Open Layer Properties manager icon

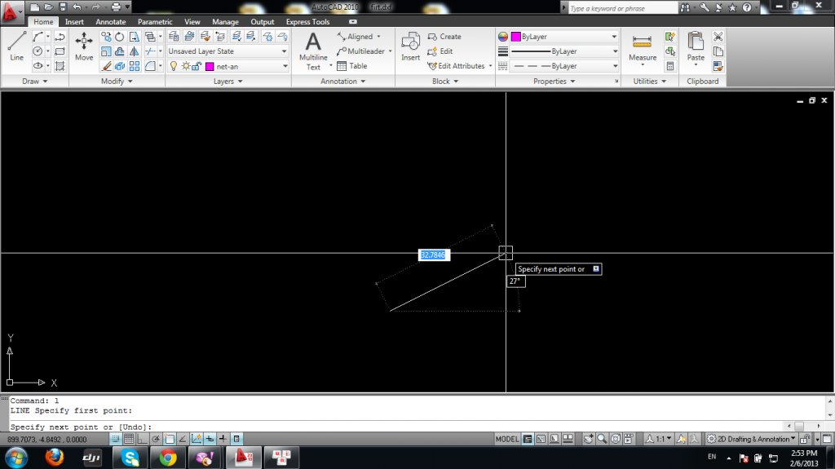[174, 36]
